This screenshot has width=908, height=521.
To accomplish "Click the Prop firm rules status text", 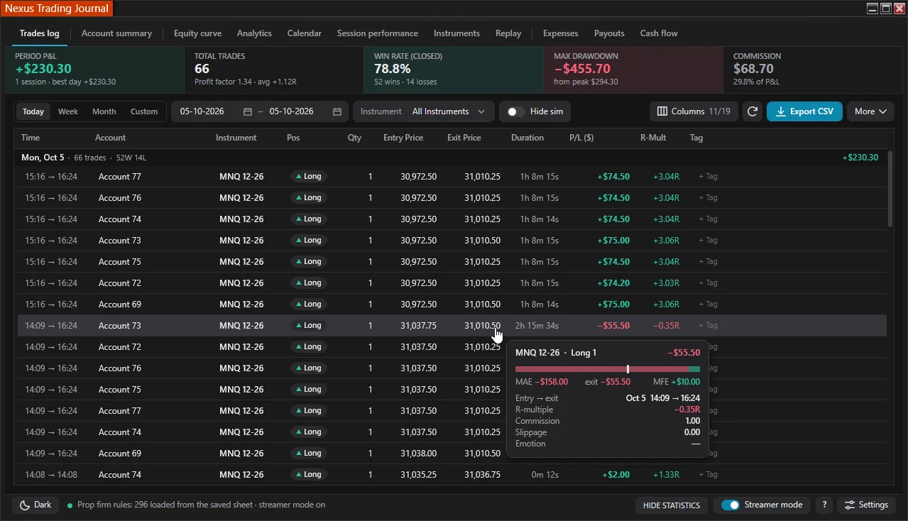I will pos(201,505).
